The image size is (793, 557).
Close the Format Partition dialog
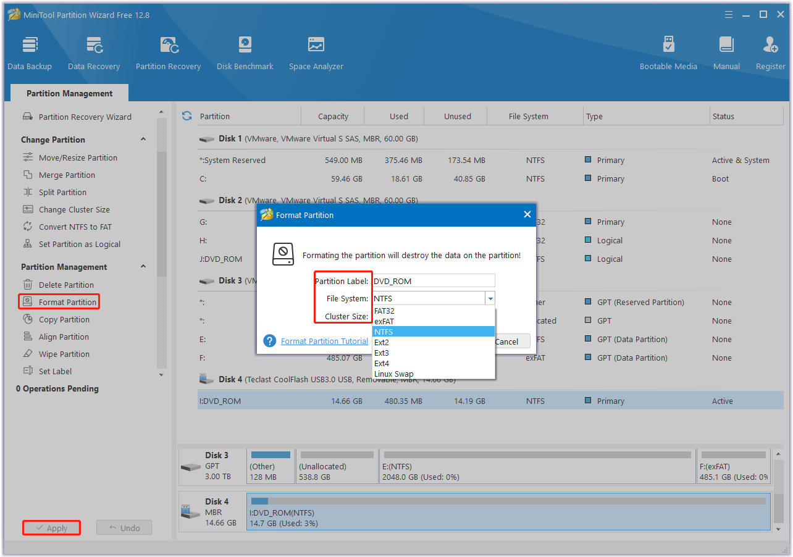coord(527,214)
